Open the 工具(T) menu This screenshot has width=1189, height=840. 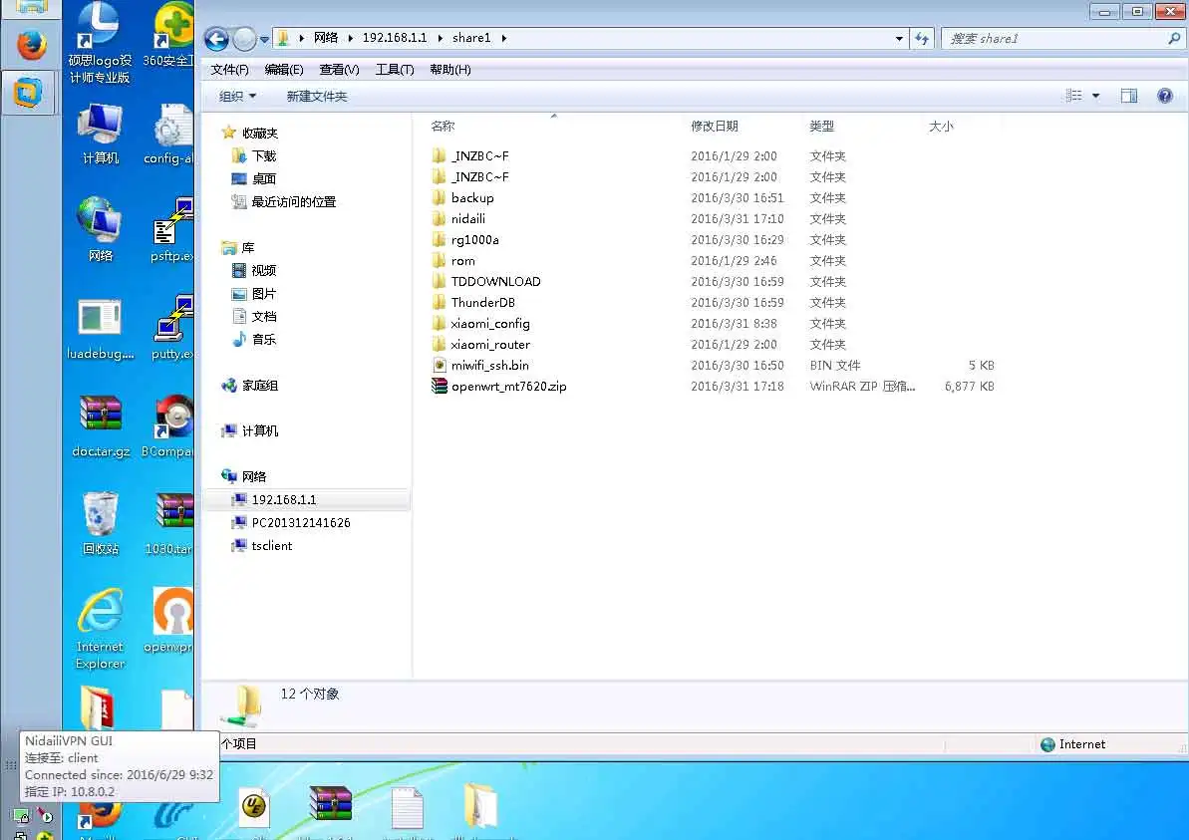pyautogui.click(x=395, y=70)
